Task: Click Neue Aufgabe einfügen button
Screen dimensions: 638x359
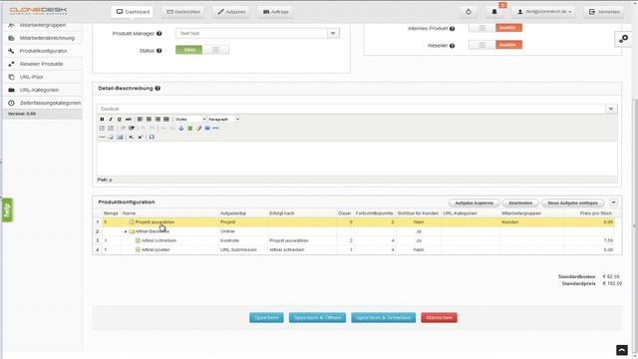Action: 572,202
